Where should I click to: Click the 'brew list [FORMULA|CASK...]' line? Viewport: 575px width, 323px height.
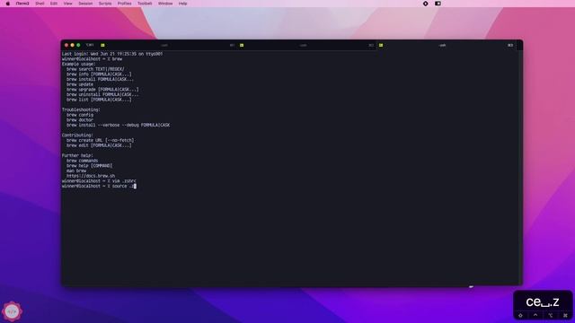point(99,100)
